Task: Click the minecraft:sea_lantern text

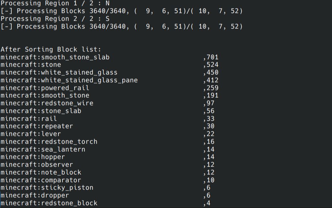Action: (43, 149)
